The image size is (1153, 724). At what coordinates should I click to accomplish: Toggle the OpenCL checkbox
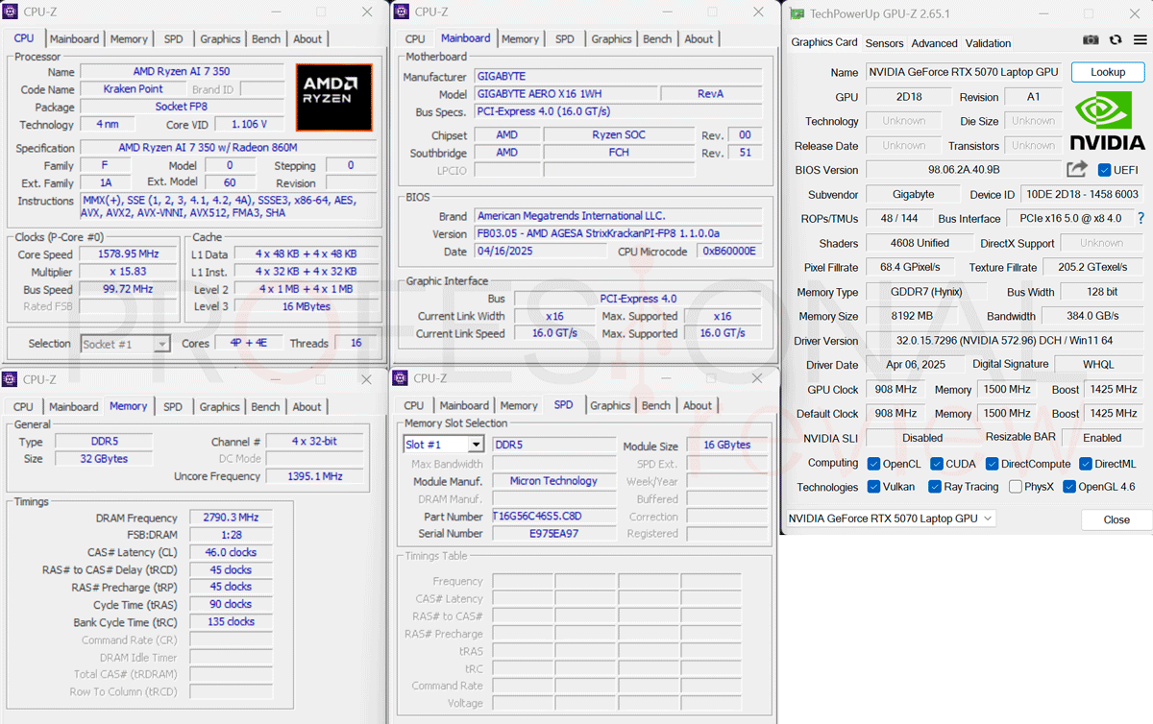coord(873,464)
